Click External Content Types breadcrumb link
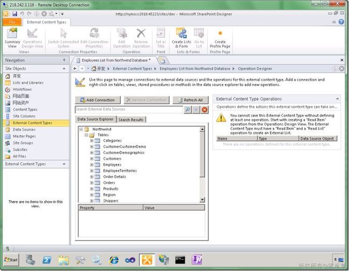This screenshot has height=271, width=349. point(133,69)
